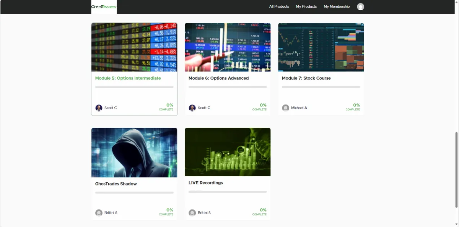Click 0% COMPLETE on Module 6 card
Screen dimensions: 459x227
point(259,107)
